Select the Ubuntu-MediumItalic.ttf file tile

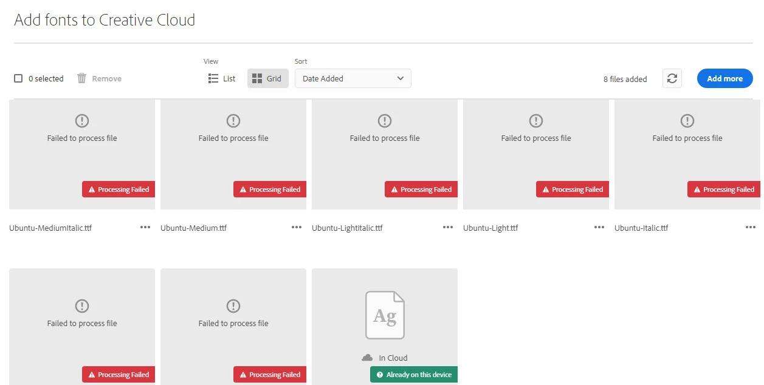point(82,154)
